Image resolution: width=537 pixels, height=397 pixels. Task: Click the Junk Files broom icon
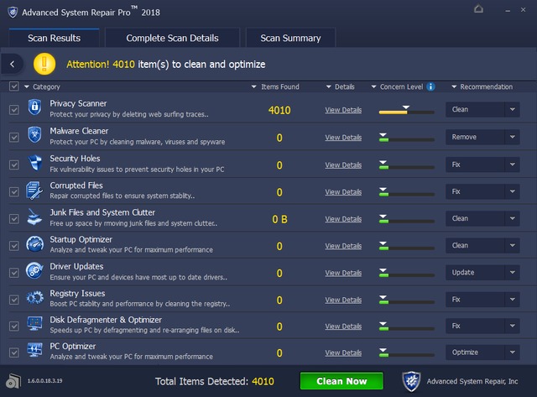point(34,217)
